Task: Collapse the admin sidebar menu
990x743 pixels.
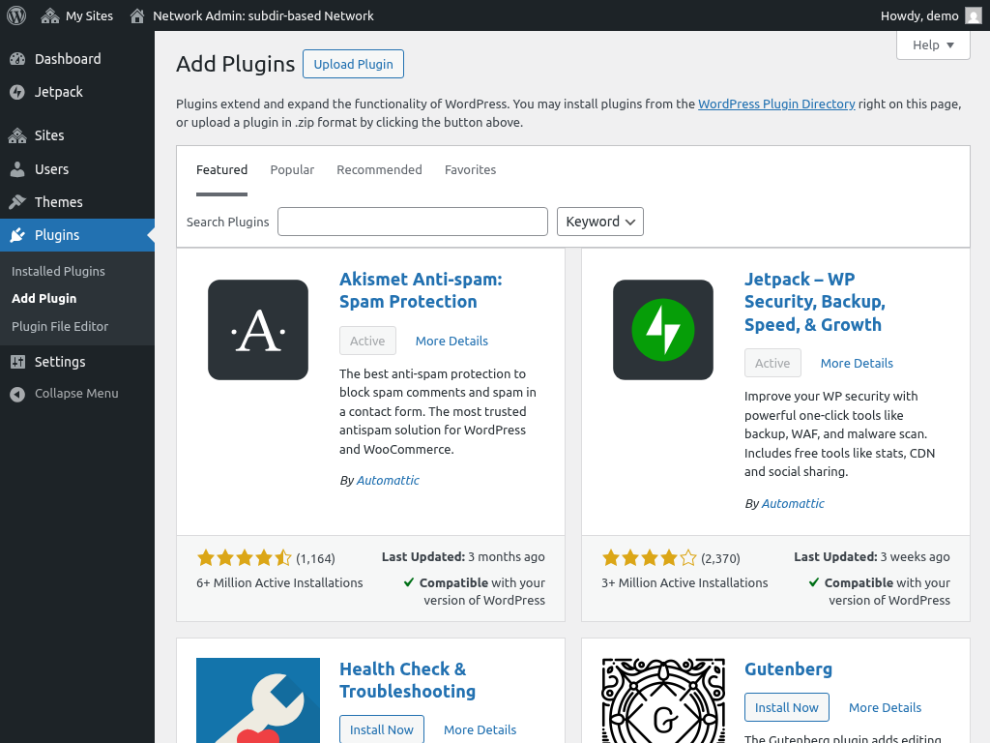Action: [x=77, y=394]
